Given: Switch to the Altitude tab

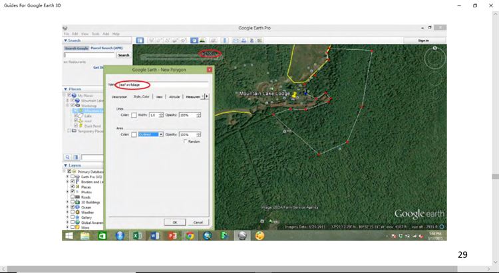Looking at the screenshot, I should coord(174,96).
